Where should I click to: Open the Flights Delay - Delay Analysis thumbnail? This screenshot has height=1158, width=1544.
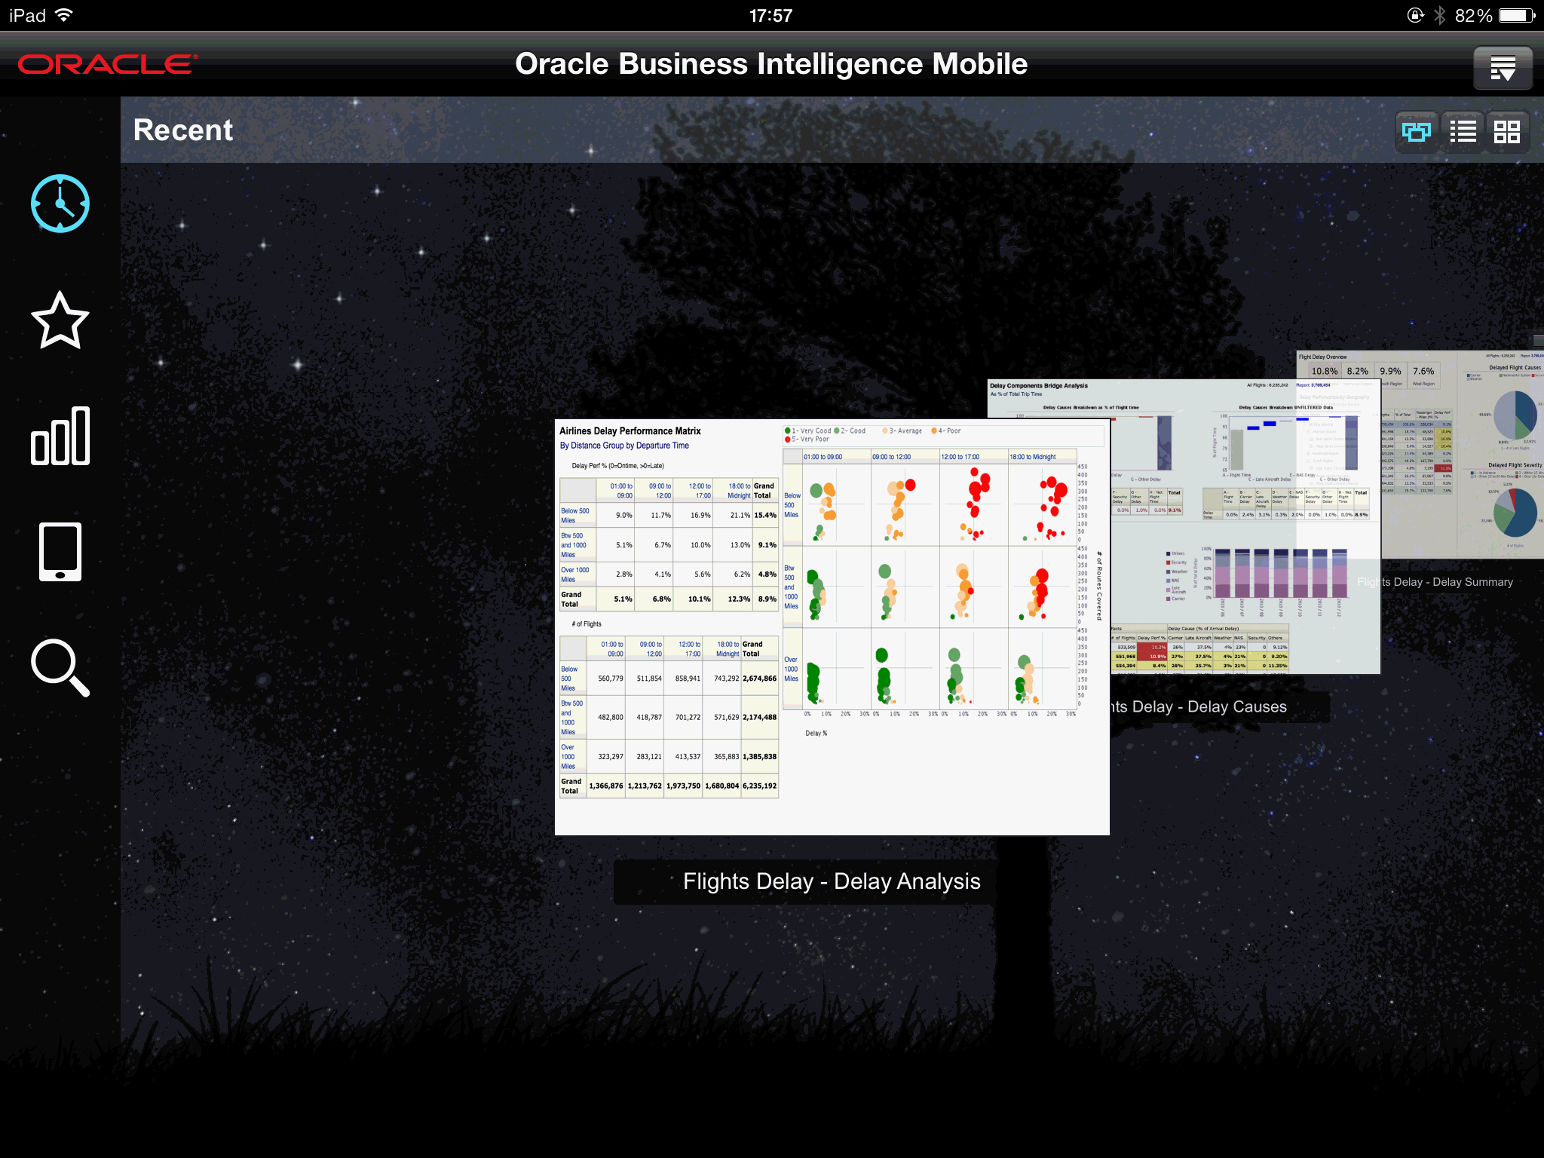pyautogui.click(x=832, y=626)
